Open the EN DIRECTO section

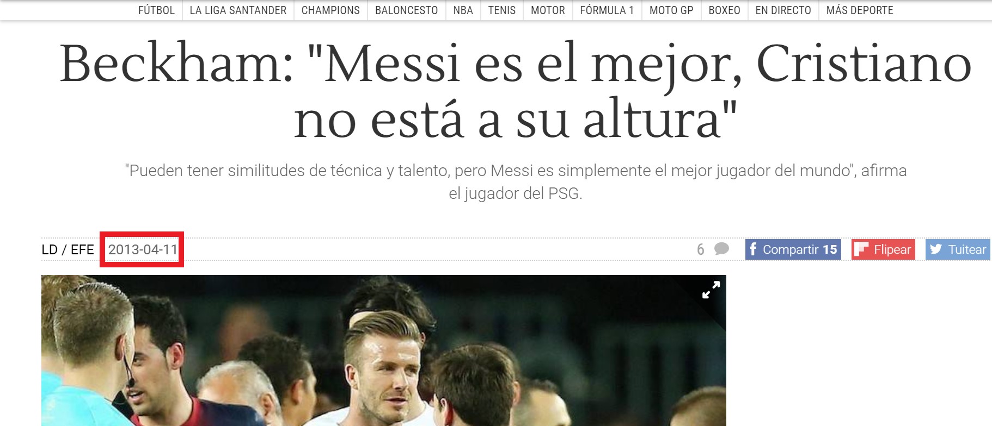pos(783,10)
